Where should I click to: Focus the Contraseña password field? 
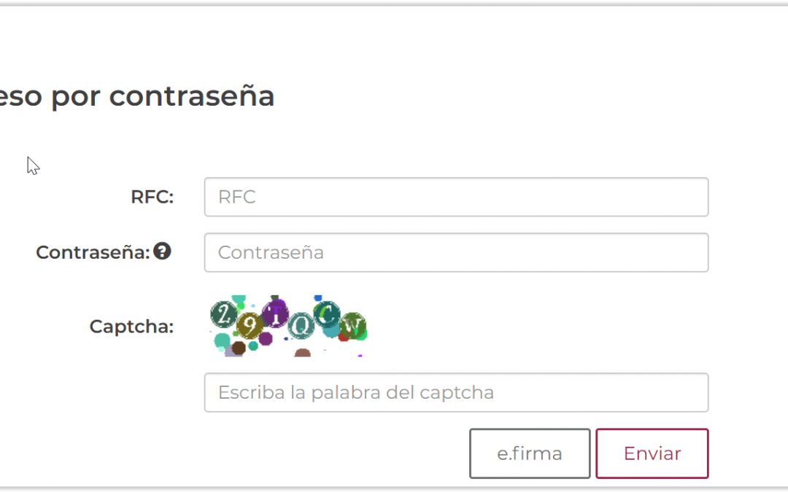456,252
